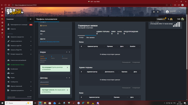This screenshot has height=105, width=188.
Task: Dismiss the Все впорядке alert
Action: point(67,67)
